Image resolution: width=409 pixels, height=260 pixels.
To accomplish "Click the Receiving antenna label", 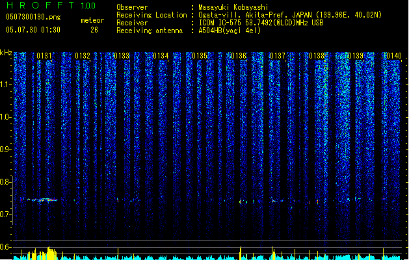I will (150, 31).
